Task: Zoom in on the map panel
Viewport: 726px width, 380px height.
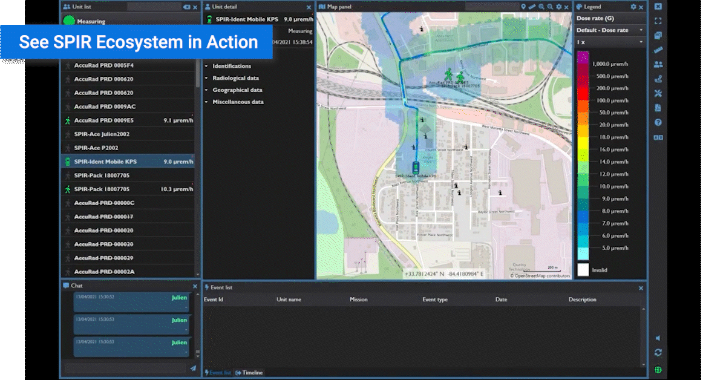Action: [x=541, y=7]
